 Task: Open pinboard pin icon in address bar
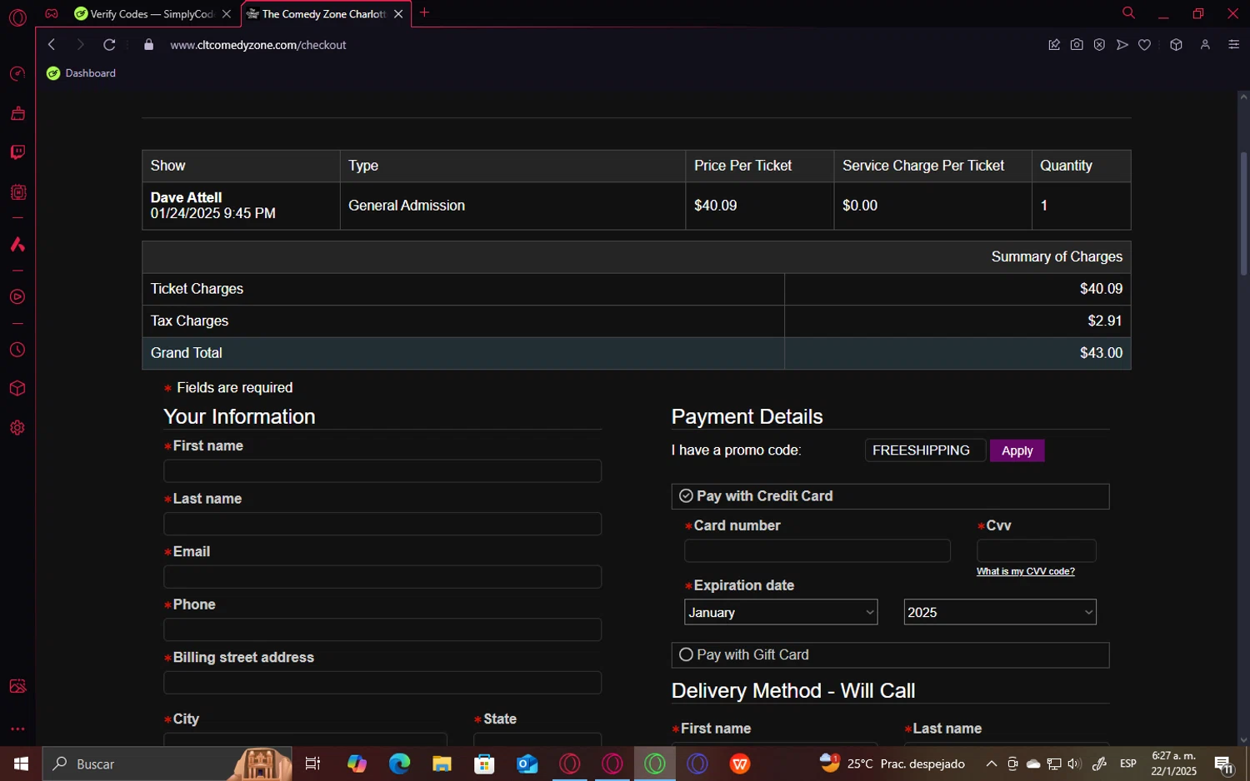[x=1054, y=45]
